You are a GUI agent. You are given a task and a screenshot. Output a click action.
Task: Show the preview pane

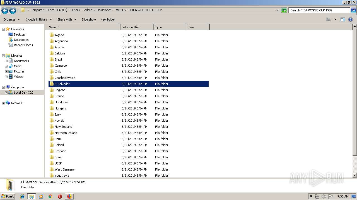[343, 19]
